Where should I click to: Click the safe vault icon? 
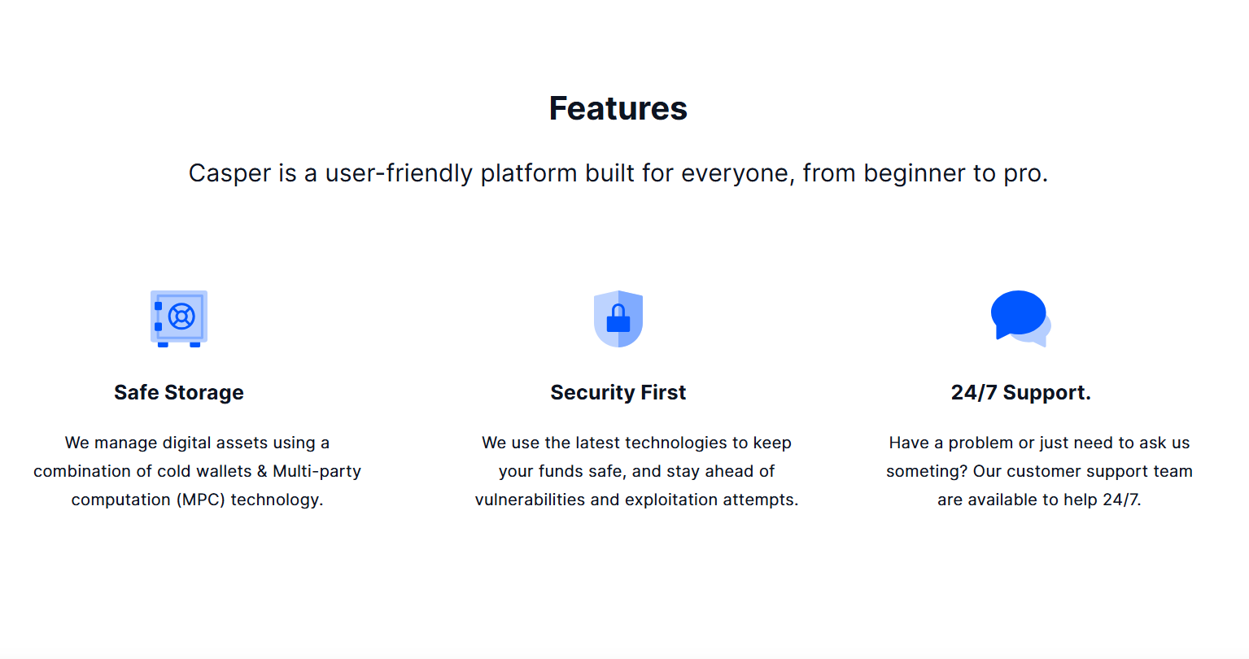[179, 319]
